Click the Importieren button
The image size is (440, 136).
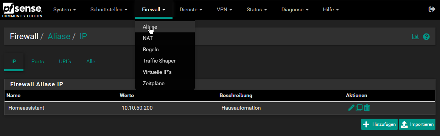click(x=417, y=124)
